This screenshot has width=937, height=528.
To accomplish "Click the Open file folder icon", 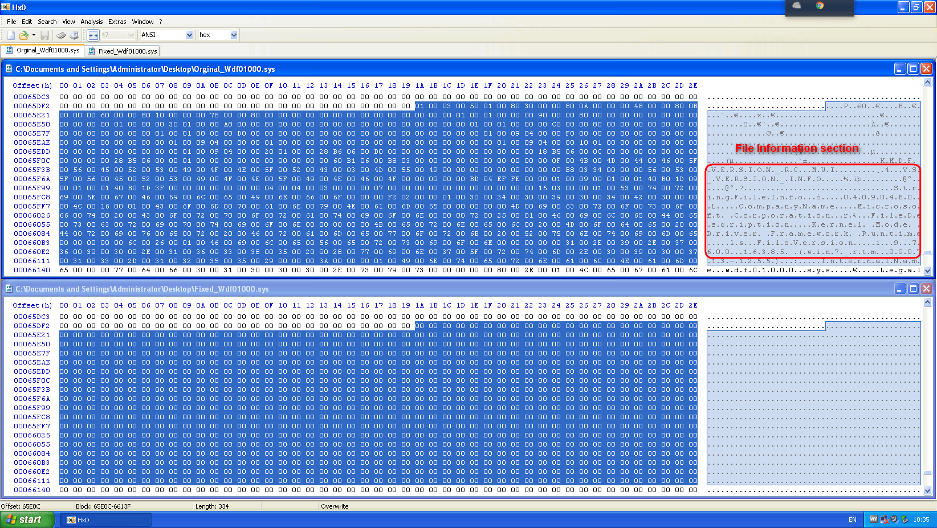I will tap(24, 35).
